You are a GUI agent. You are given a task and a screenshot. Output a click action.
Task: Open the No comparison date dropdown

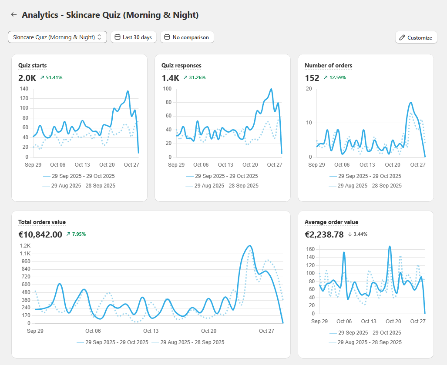point(187,37)
